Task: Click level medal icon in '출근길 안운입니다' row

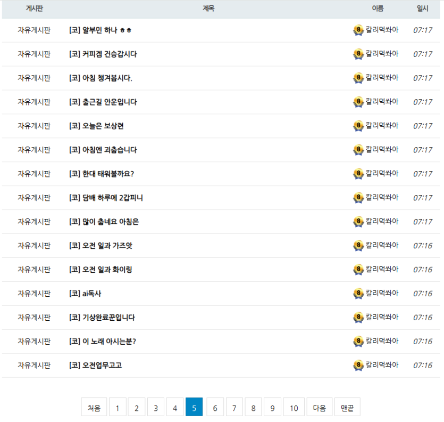Action: (x=358, y=102)
